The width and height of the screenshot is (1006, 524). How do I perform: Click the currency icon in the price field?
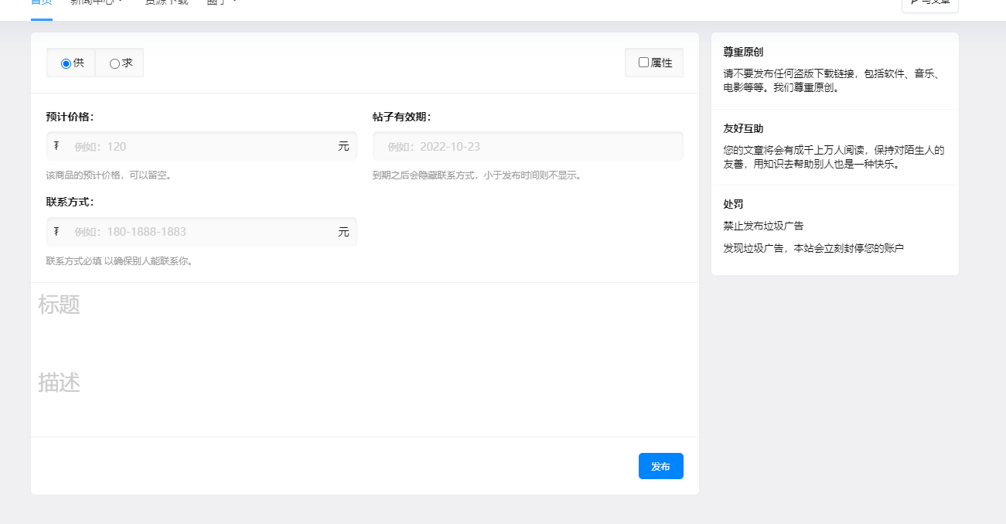[x=56, y=145]
